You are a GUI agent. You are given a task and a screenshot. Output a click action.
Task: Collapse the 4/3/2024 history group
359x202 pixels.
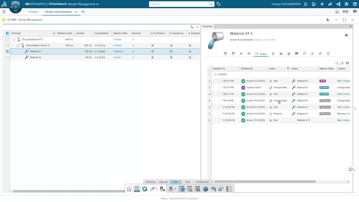coord(215,74)
